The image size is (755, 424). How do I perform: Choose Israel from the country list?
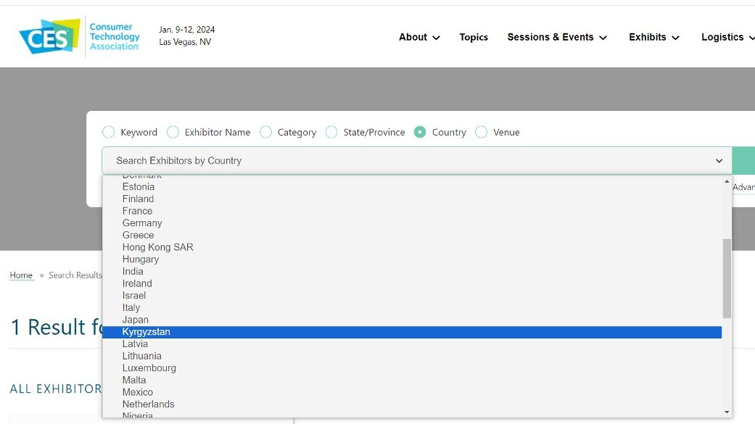coord(412,296)
